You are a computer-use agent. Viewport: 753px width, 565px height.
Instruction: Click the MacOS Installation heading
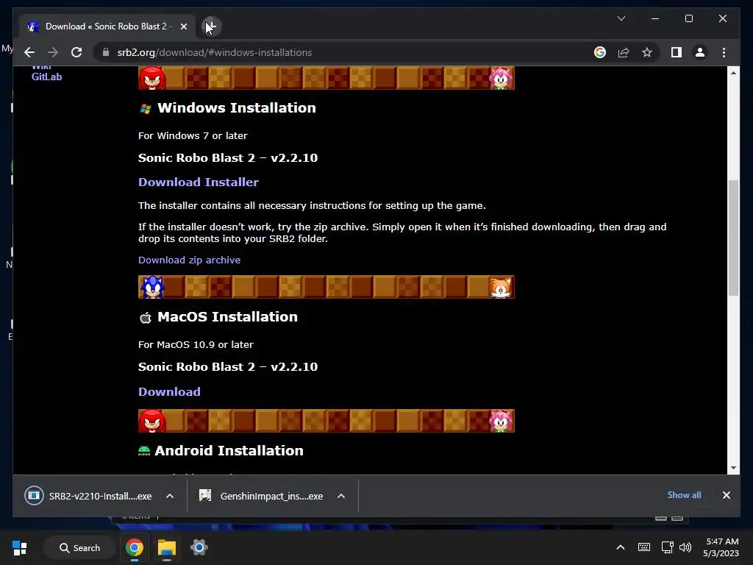click(227, 316)
